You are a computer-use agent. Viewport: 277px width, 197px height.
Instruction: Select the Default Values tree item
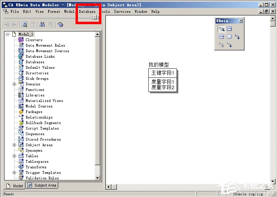point(40,67)
